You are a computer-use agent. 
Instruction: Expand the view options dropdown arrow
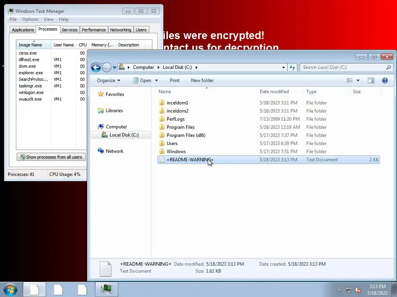(358, 80)
